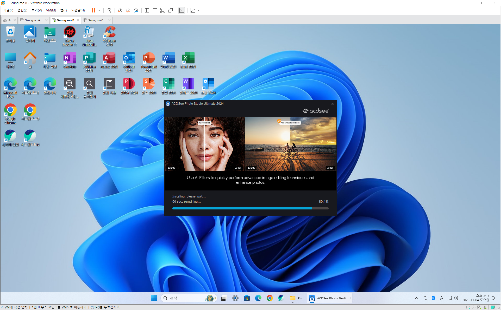
Task: Switch to the Seung mo C tab
Action: pyautogui.click(x=96, y=20)
